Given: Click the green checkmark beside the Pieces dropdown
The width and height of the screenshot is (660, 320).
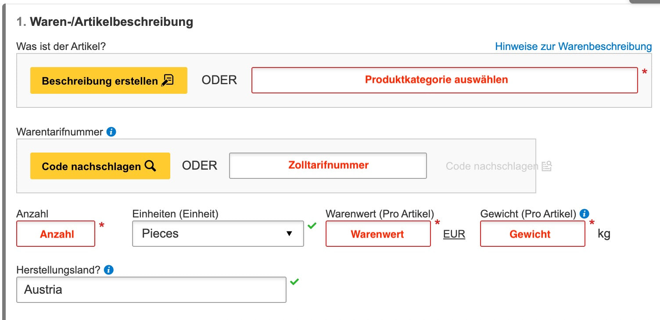Looking at the screenshot, I should point(312,226).
